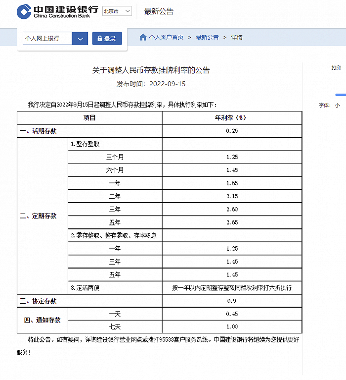This screenshot has height=380, width=346.
Task: Click the chevron next to 北京市
Action: pyautogui.click(x=128, y=11)
